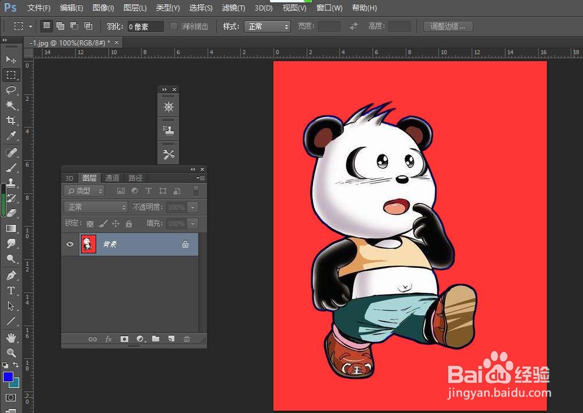Viewport: 583px width, 413px height.
Task: Toggle lock transparent pixels
Action: 90,224
